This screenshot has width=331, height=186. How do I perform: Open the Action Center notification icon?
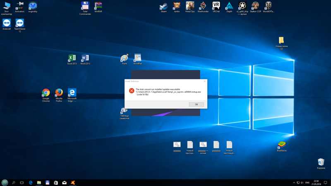coord(326,183)
